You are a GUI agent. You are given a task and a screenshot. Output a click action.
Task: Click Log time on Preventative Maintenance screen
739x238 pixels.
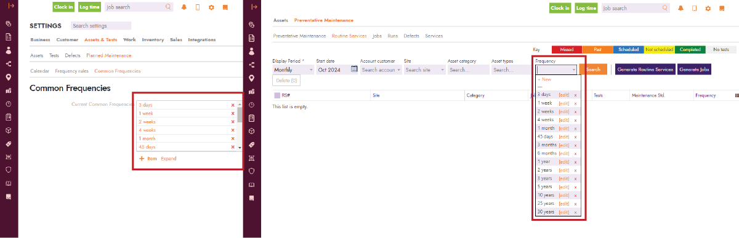pyautogui.click(x=586, y=8)
